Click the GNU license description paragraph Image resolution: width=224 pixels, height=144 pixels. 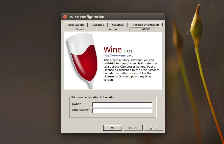coord(131,70)
